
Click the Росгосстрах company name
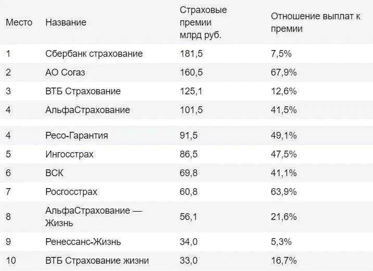(x=71, y=192)
